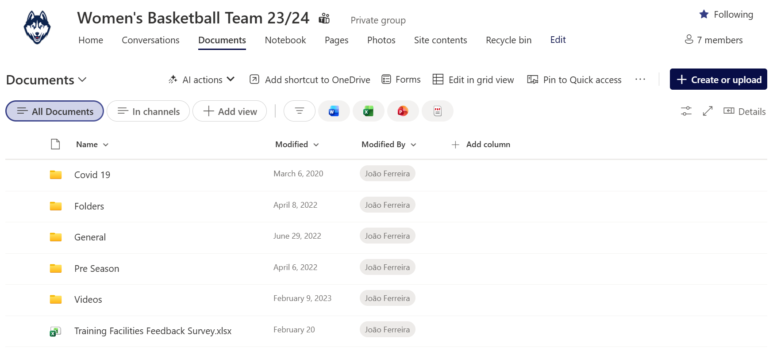The height and width of the screenshot is (358, 773).
Task: Select the All Documents view pill
Action: 55,111
